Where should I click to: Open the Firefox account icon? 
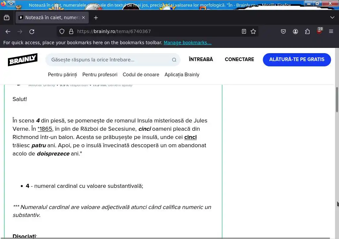295,31
